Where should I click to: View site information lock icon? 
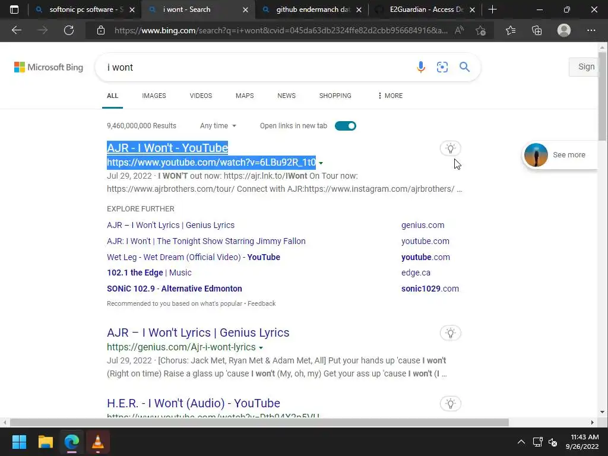coord(101,30)
